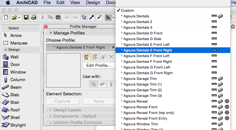This screenshot has width=236, height=130.
Task: Expand the Design Layers section
Action: 68,110
